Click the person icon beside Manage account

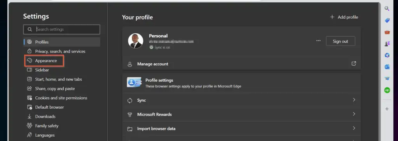[130, 64]
